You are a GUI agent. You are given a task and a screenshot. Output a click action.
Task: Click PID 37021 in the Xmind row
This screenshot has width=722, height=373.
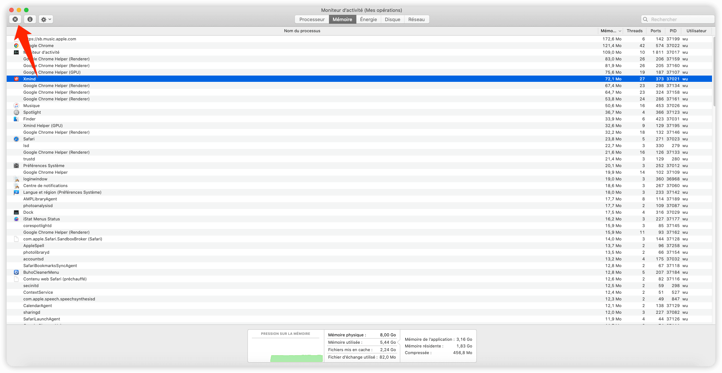(673, 79)
